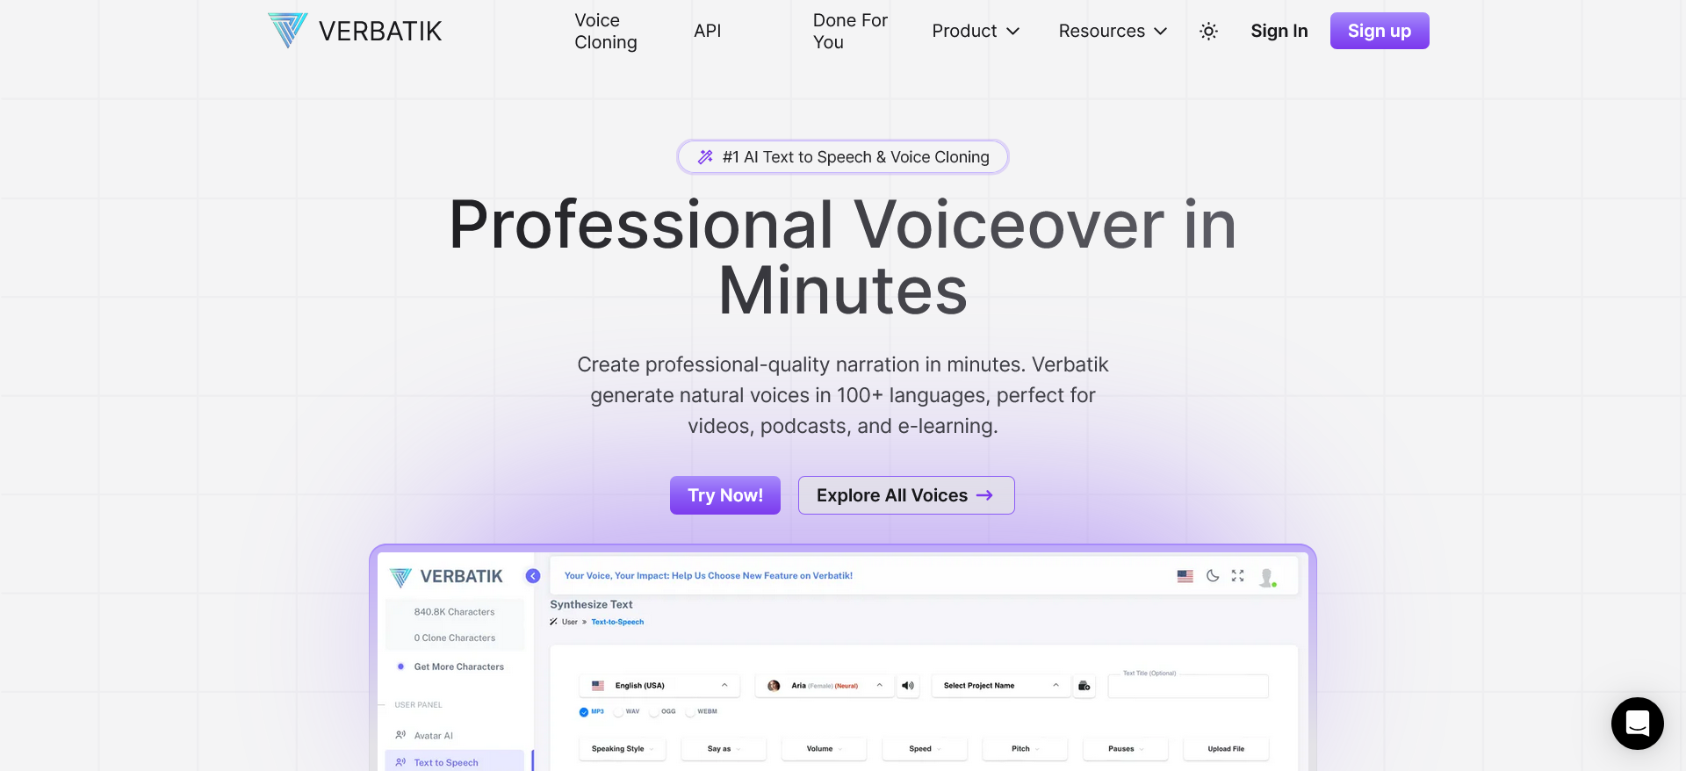This screenshot has width=1686, height=771.
Task: Open the Pitch dropdown
Action: (1025, 749)
